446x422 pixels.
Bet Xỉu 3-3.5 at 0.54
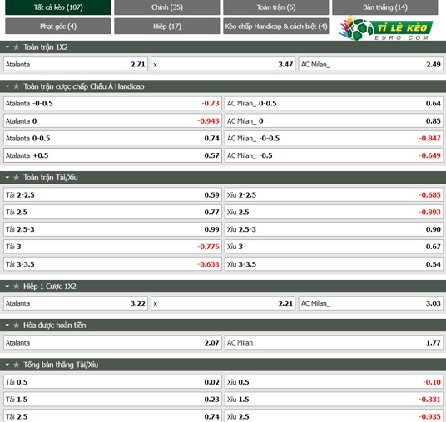pyautogui.click(x=334, y=264)
